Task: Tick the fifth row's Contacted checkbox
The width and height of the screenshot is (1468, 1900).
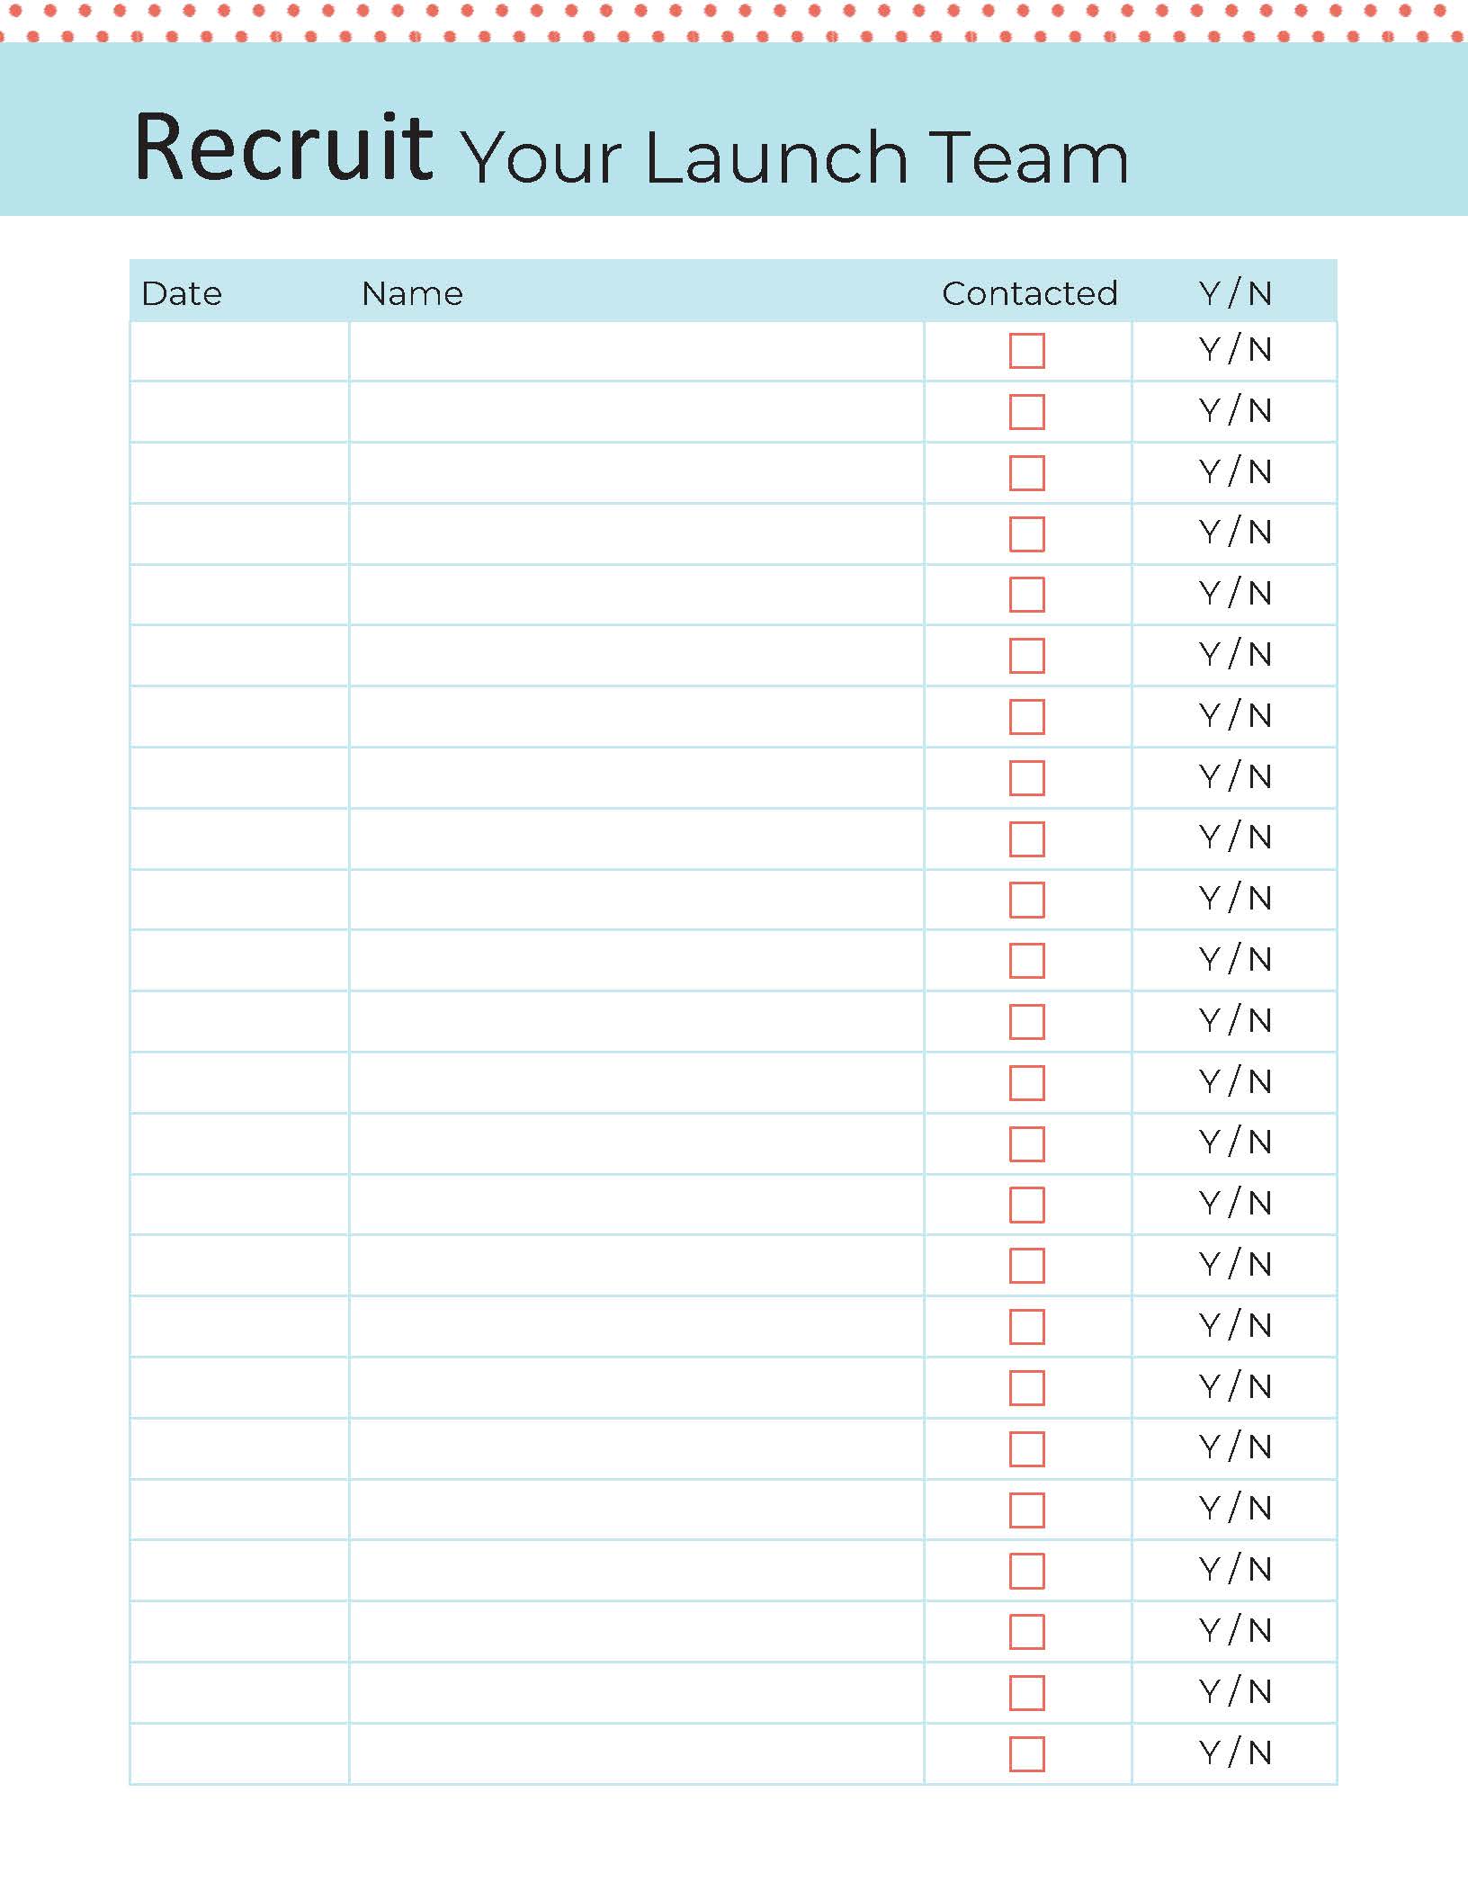Action: point(1026,595)
